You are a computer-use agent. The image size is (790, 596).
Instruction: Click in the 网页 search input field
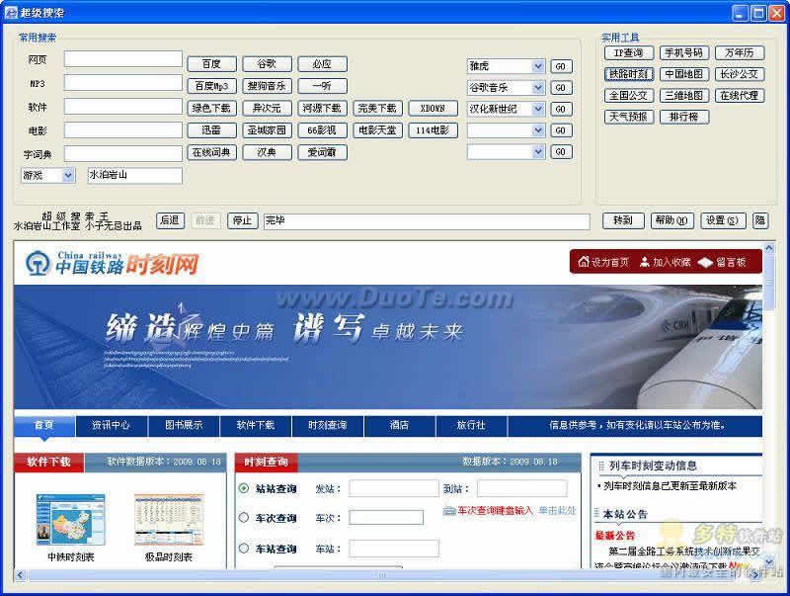(122, 59)
